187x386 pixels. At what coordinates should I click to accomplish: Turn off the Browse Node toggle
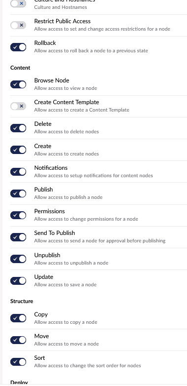point(18,84)
